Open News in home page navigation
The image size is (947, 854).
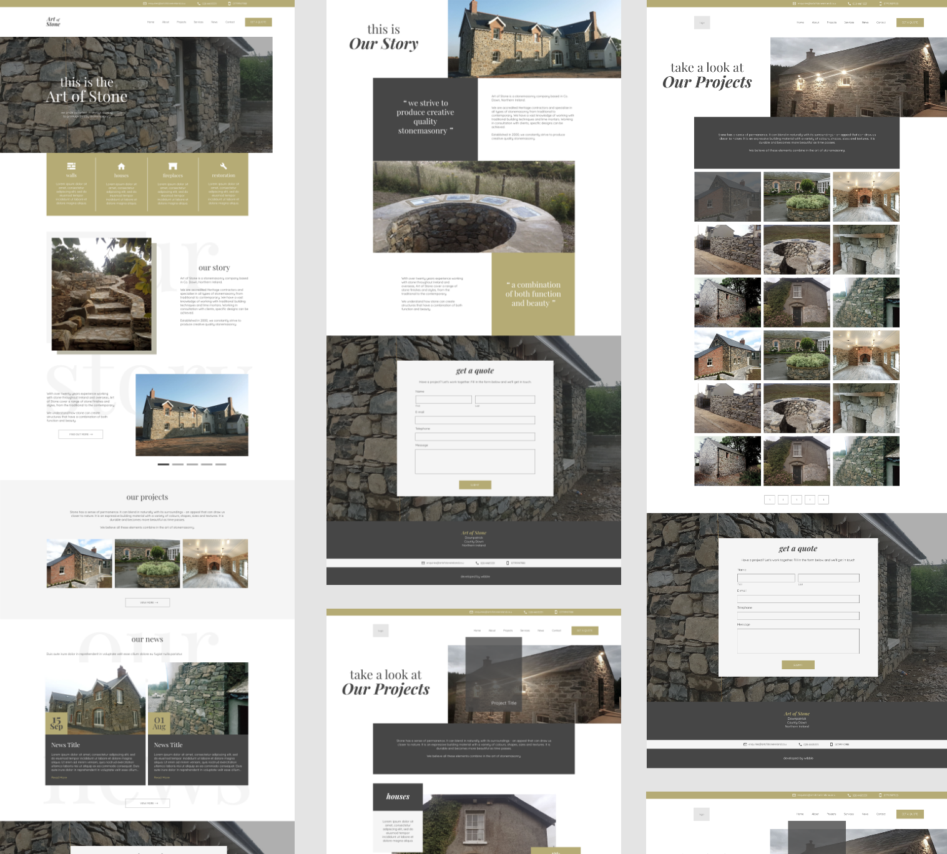tap(214, 22)
